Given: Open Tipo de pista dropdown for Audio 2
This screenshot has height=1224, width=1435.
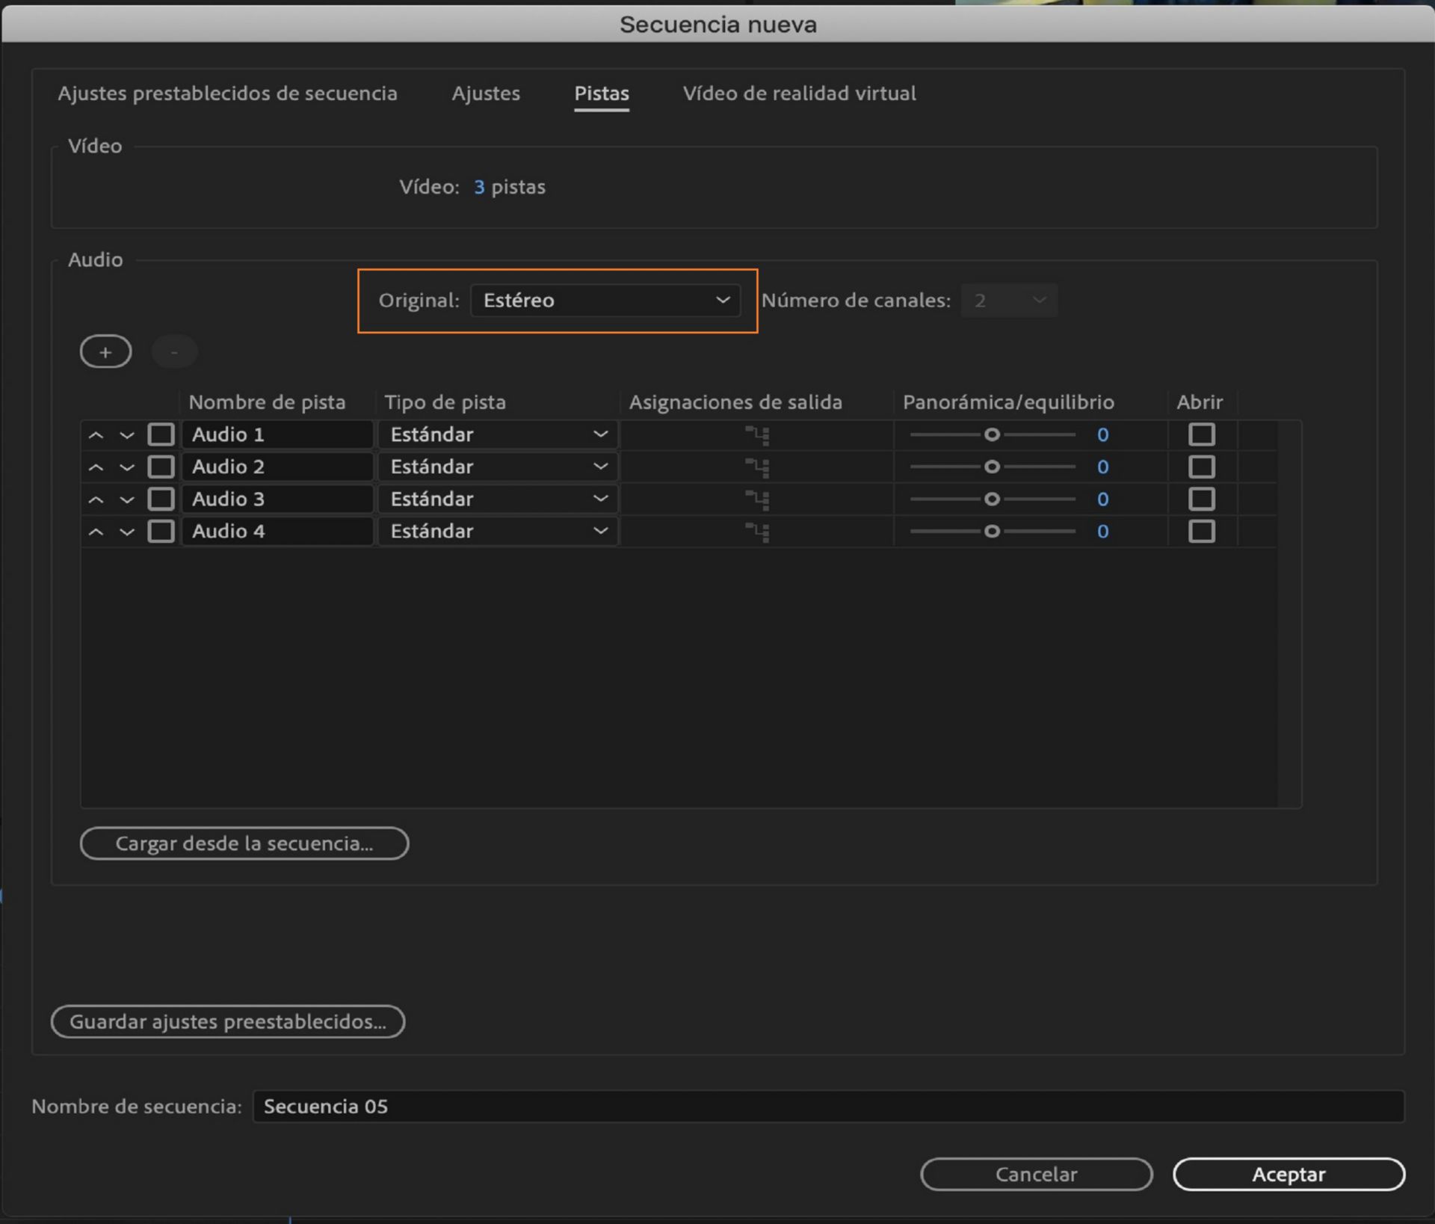Looking at the screenshot, I should click(x=498, y=467).
